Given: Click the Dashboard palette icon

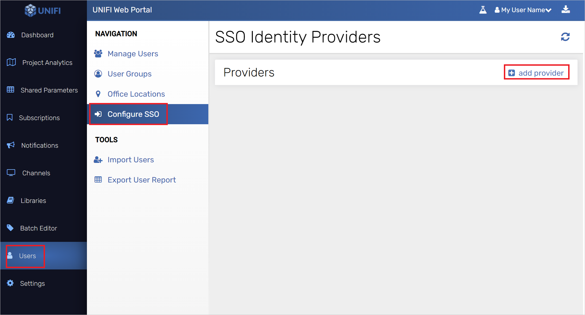Looking at the screenshot, I should click(11, 35).
